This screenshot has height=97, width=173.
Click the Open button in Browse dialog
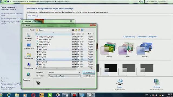[89, 72]
